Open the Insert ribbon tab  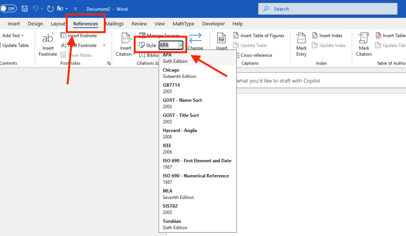tap(13, 24)
